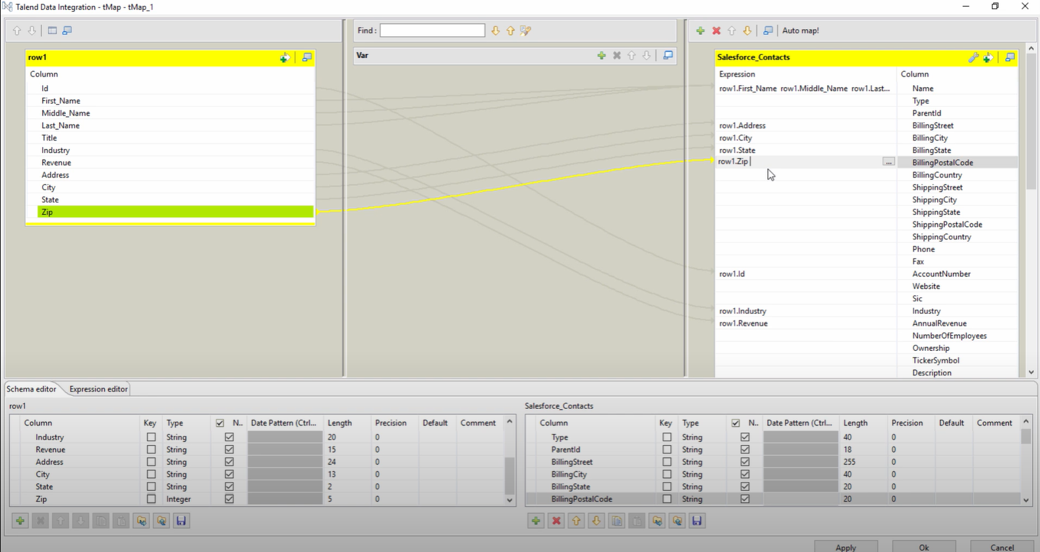This screenshot has width=1040, height=552.
Task: Click in the Find input field
Action: [x=432, y=30]
